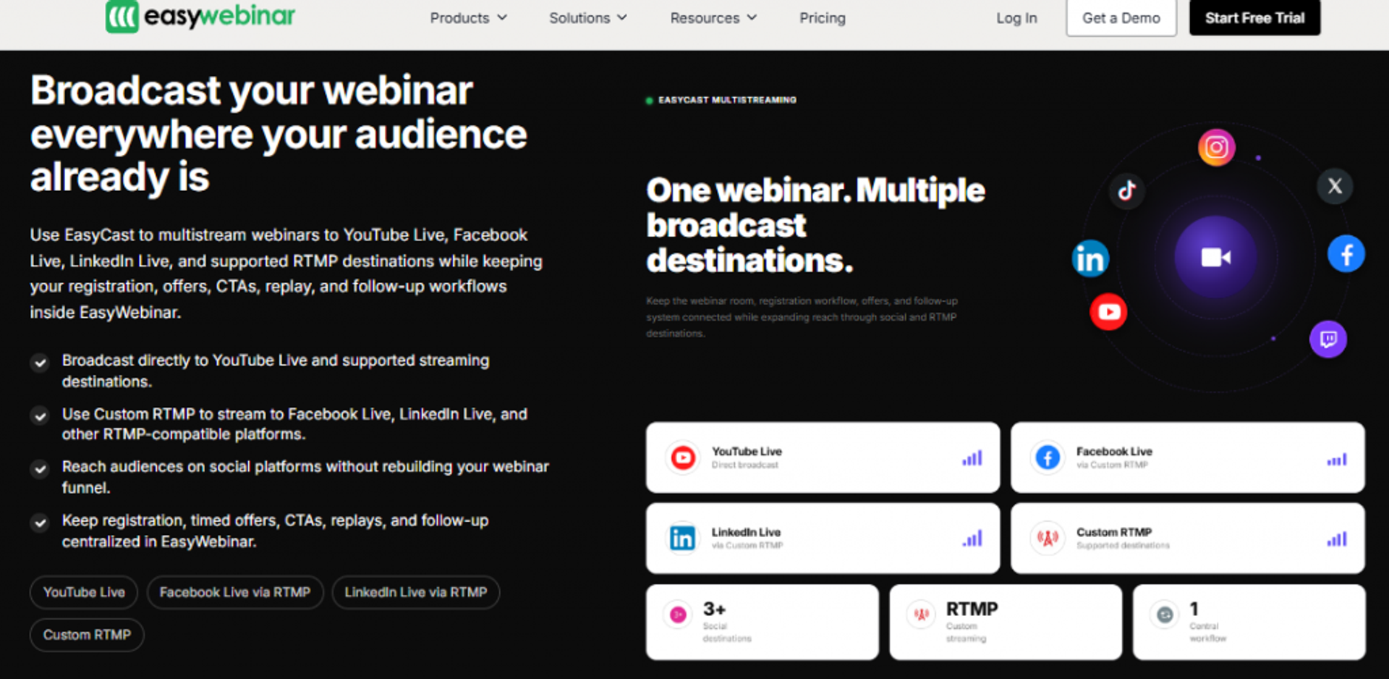
Task: Select the Facebook Live via RTMP pill
Action: (x=235, y=592)
